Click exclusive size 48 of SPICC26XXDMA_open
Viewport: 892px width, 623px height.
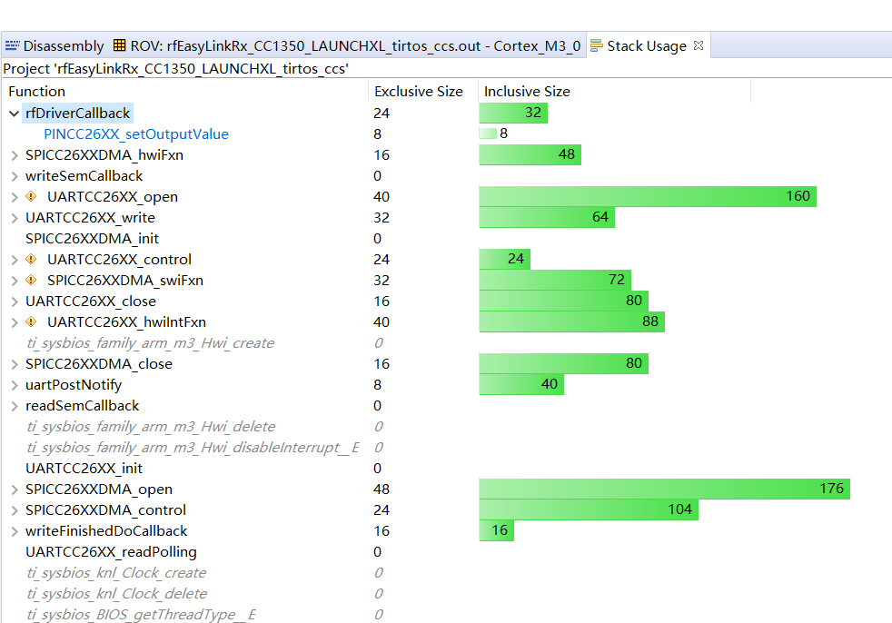[382, 489]
